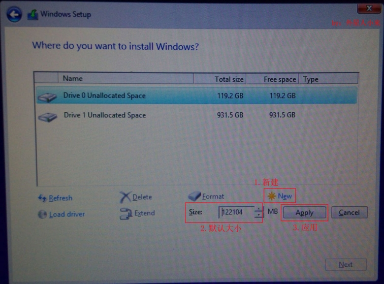Viewport: 384px width, 284px height.
Task: Click the Load driver disc icon
Action: pyautogui.click(x=42, y=214)
